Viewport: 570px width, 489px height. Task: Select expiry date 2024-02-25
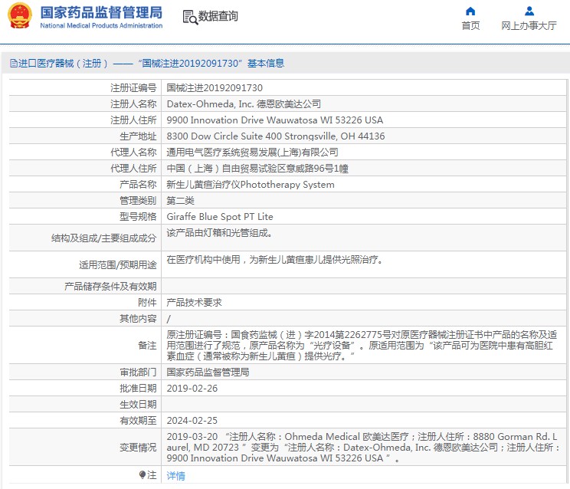(192, 421)
